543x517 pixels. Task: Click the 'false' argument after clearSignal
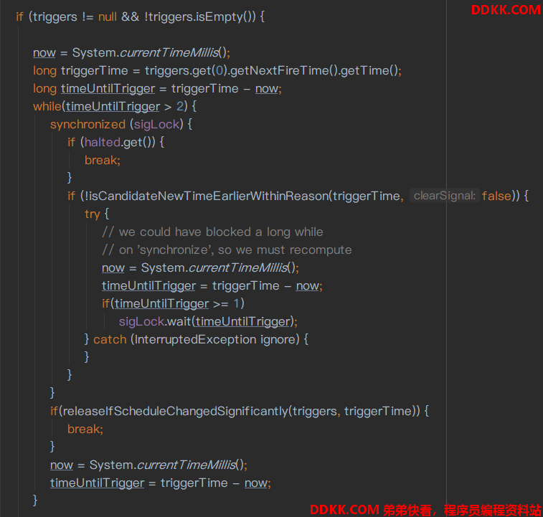point(496,196)
